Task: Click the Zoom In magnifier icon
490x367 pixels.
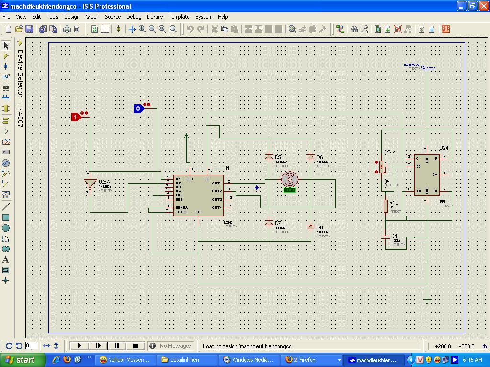Action: click(x=143, y=29)
